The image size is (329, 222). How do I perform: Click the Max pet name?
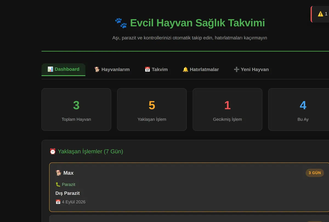click(69, 173)
